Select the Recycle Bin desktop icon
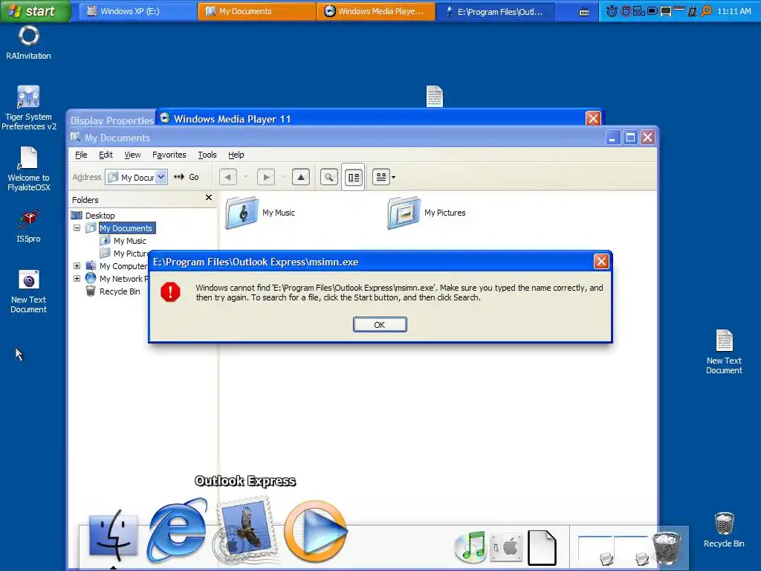This screenshot has width=761, height=571. pos(724,530)
